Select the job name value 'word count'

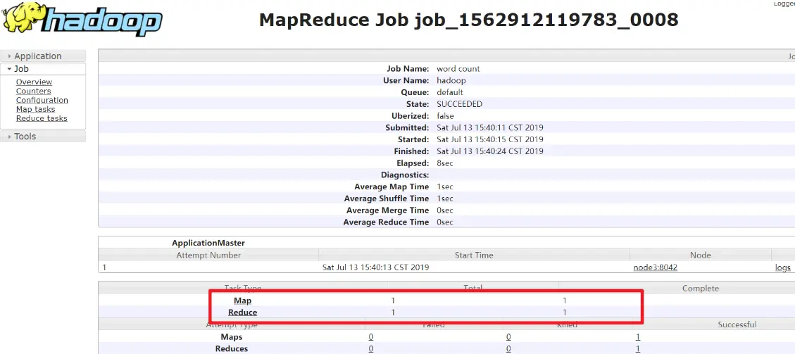458,69
